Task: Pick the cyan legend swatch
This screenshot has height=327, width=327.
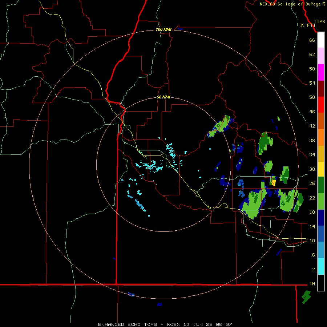Action: click(321, 266)
